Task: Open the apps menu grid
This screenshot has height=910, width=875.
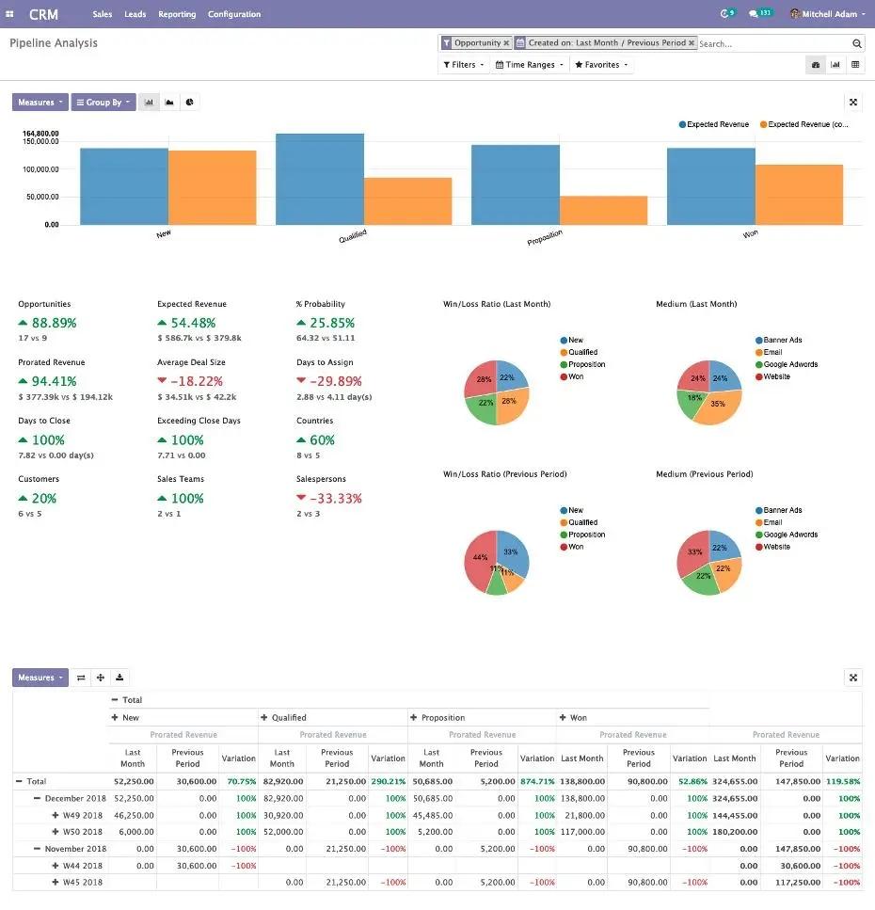Action: click(x=9, y=13)
